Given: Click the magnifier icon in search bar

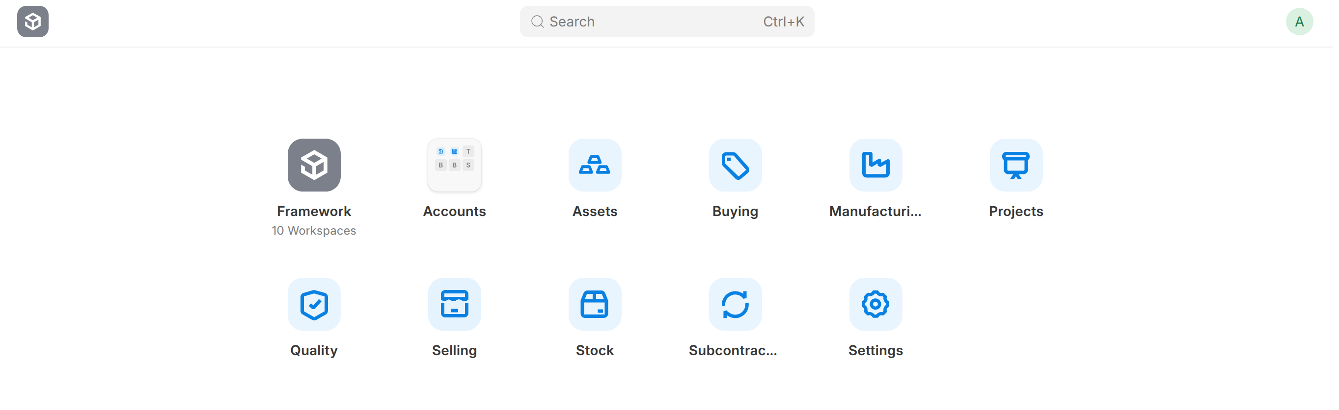Looking at the screenshot, I should pos(537,22).
